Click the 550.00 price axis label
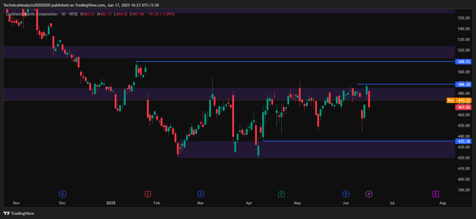The width and height of the screenshot is (476, 219). click(464, 18)
